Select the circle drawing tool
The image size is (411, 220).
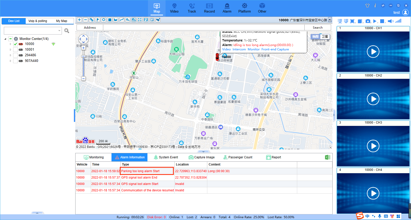click(x=104, y=20)
